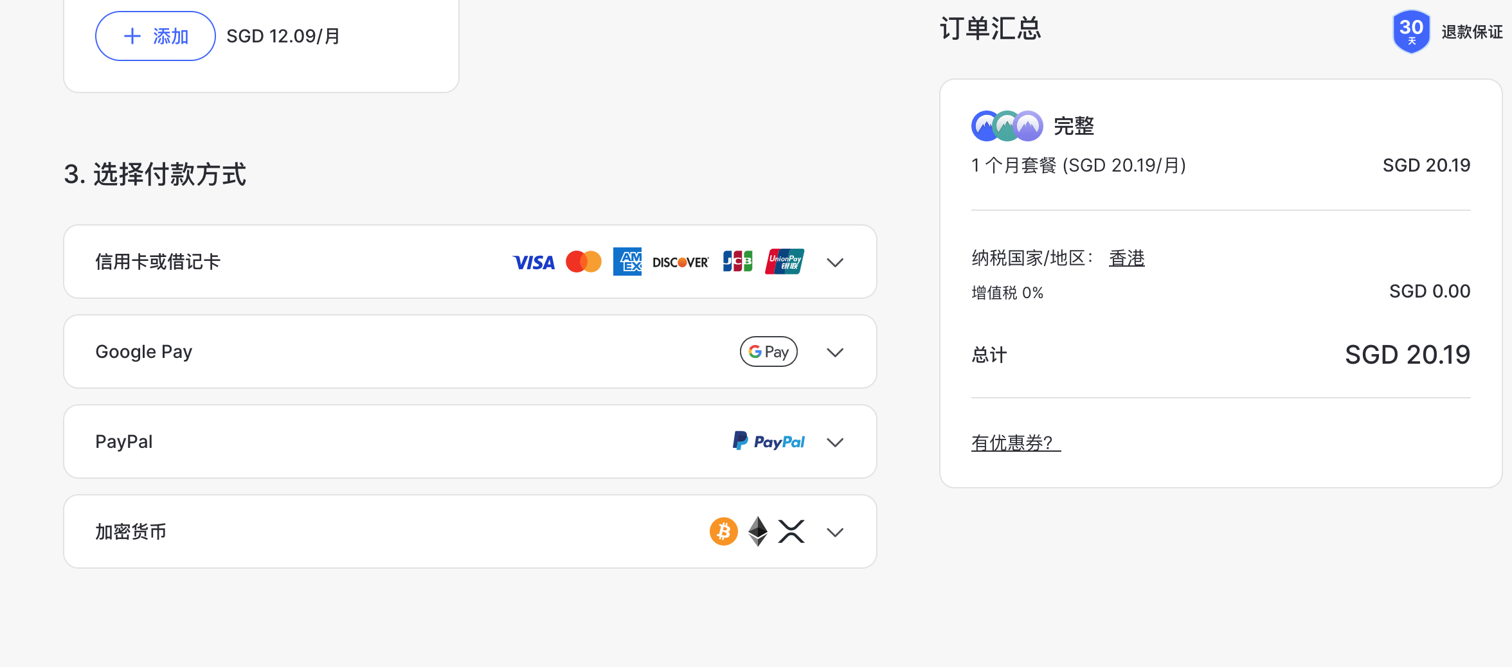Click the 3. 选择付款方式 heading
Screen dimensions: 1512x667
(x=155, y=174)
